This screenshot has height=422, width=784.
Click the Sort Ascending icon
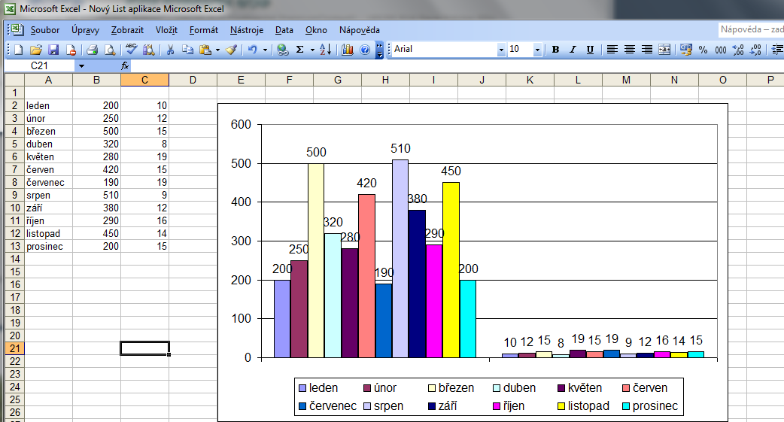pos(325,50)
